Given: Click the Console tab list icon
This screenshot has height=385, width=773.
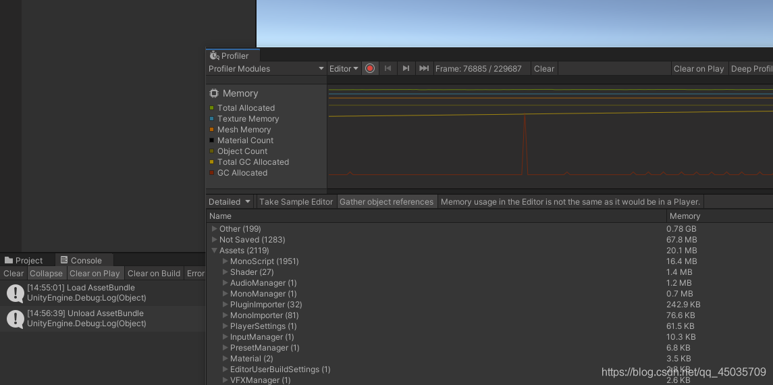Looking at the screenshot, I should click(x=64, y=260).
